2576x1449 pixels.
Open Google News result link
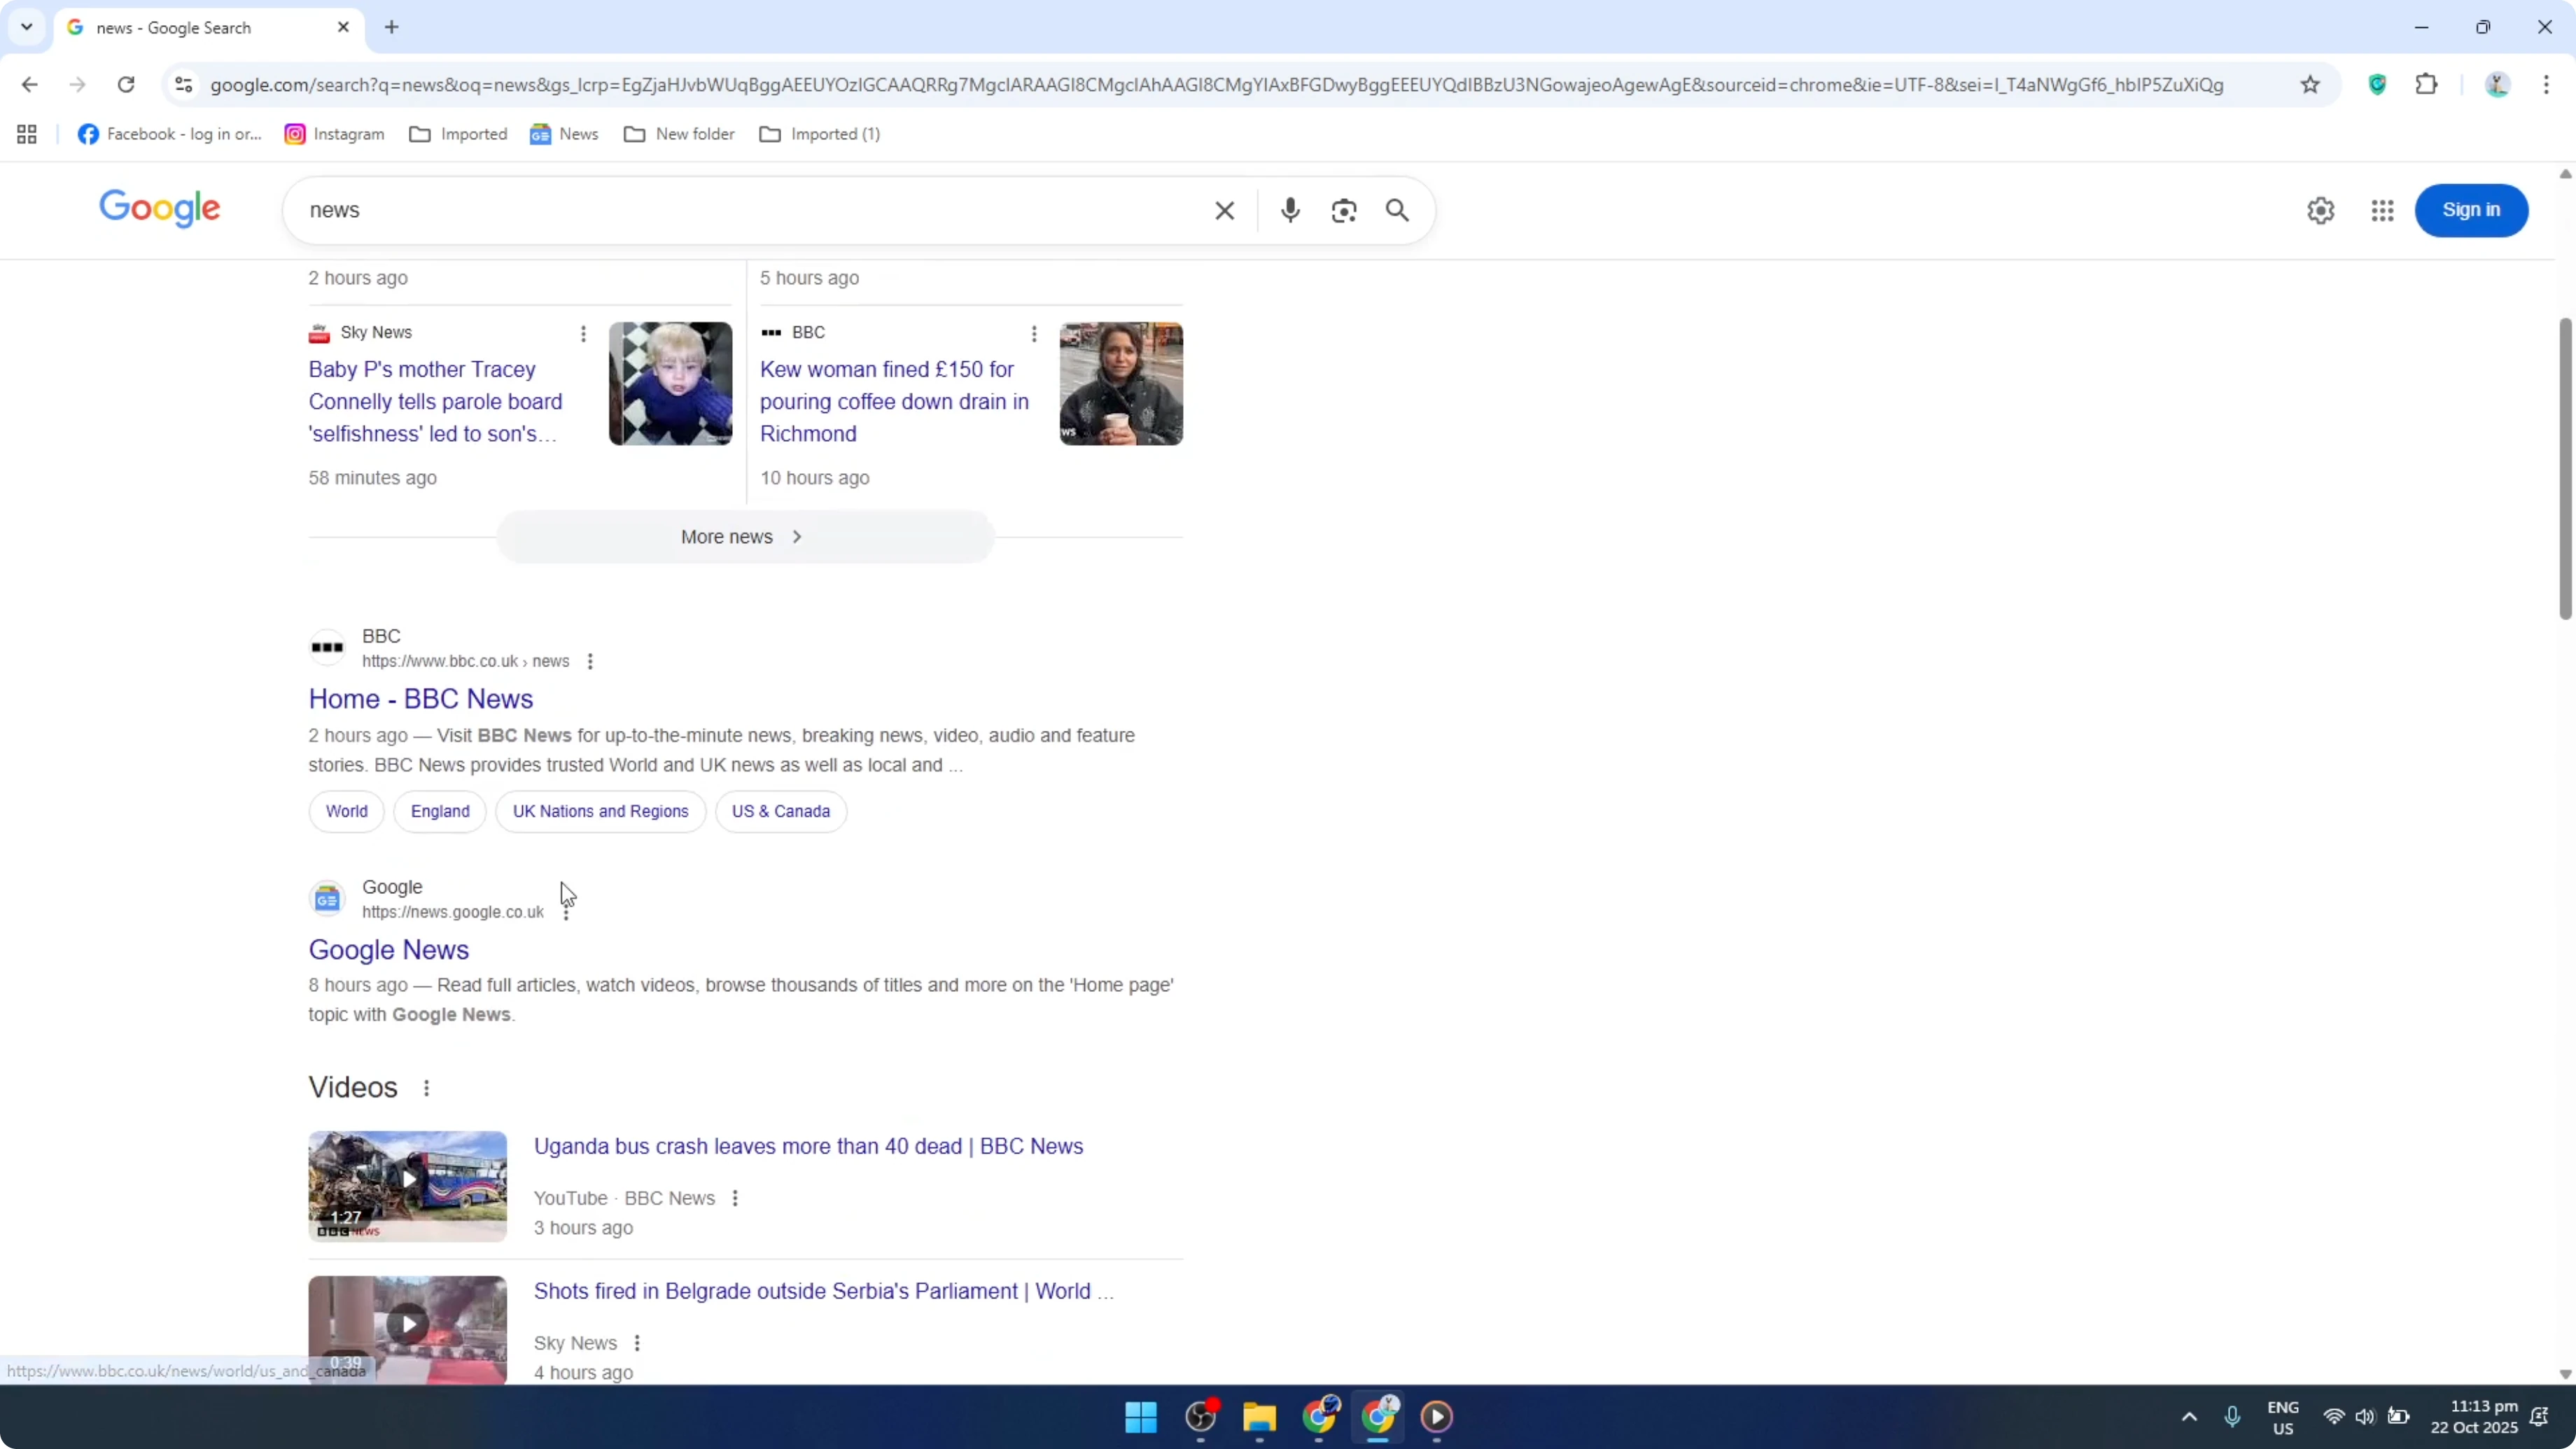(389, 950)
